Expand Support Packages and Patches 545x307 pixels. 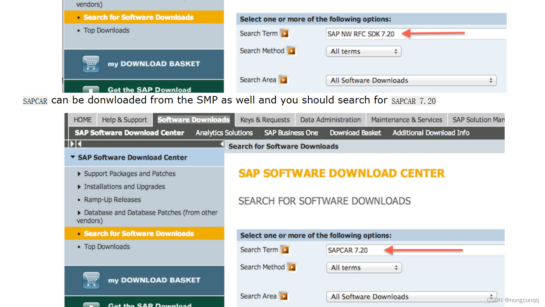click(79, 174)
